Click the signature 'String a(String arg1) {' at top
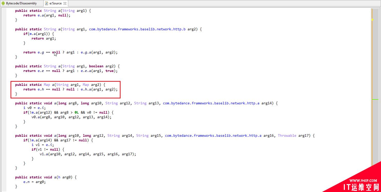This screenshot has height=192, width=381. pyautogui.click(x=67, y=11)
